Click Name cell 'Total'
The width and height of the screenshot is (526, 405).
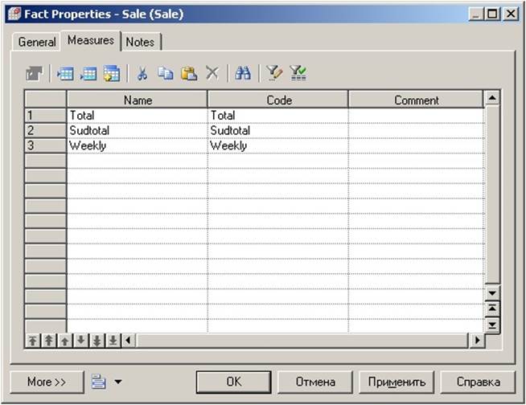click(138, 116)
